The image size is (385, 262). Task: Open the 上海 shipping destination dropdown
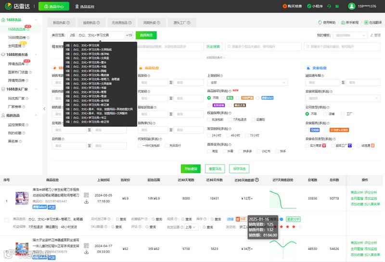(x=191, y=227)
